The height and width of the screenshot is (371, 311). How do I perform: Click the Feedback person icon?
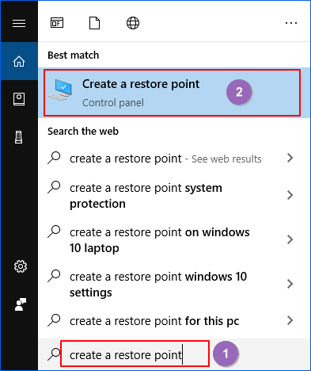point(21,304)
